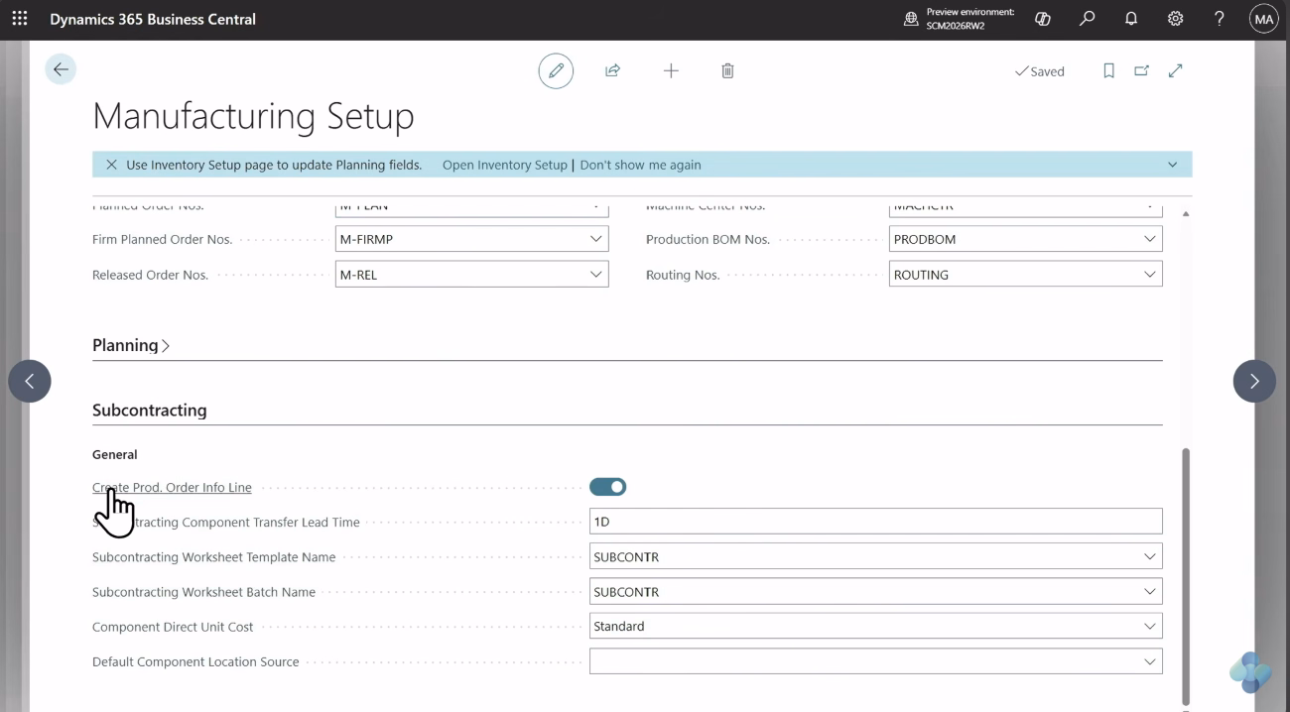The width and height of the screenshot is (1290, 712).
Task: Expand the notification bar chevron
Action: tap(1172, 165)
